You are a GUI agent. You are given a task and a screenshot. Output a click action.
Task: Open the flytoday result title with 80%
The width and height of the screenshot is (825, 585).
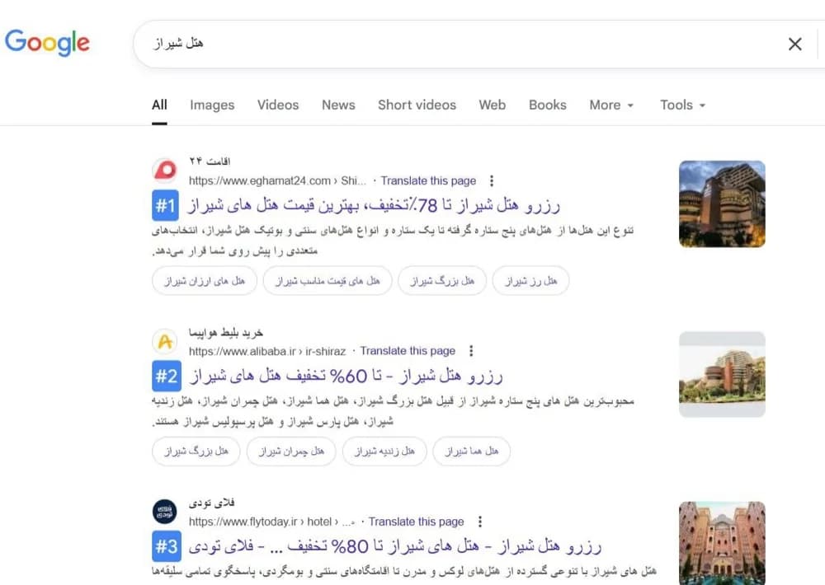394,546
